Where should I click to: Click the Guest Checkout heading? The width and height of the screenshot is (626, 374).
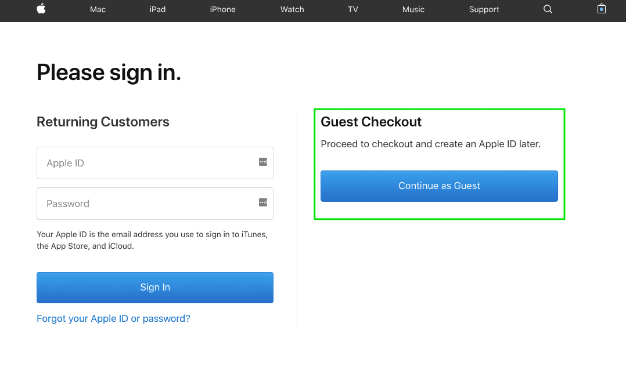[371, 122]
